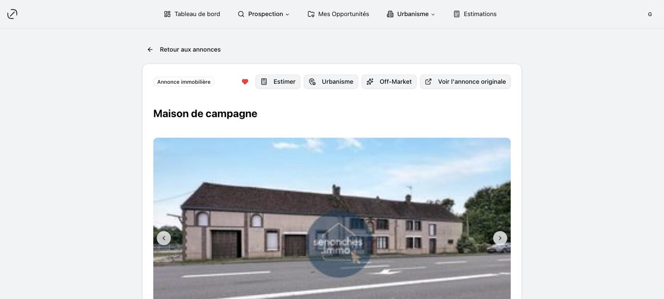Click the external-link icon for original listing
The height and width of the screenshot is (299, 664).
point(429,82)
